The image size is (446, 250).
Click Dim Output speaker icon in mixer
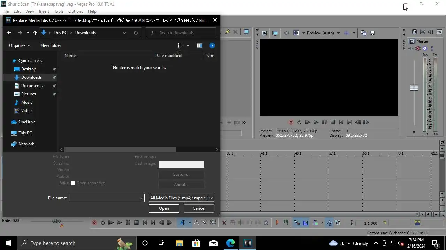point(431,32)
